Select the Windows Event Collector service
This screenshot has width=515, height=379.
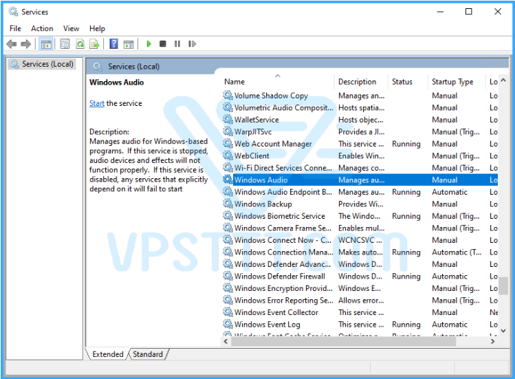360,312
